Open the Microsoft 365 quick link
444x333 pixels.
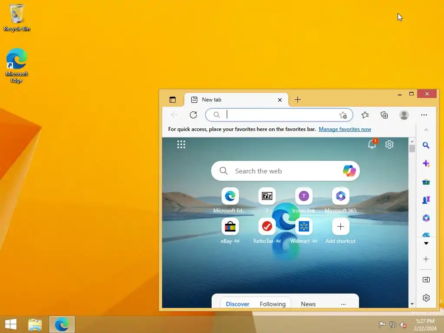[341, 200]
